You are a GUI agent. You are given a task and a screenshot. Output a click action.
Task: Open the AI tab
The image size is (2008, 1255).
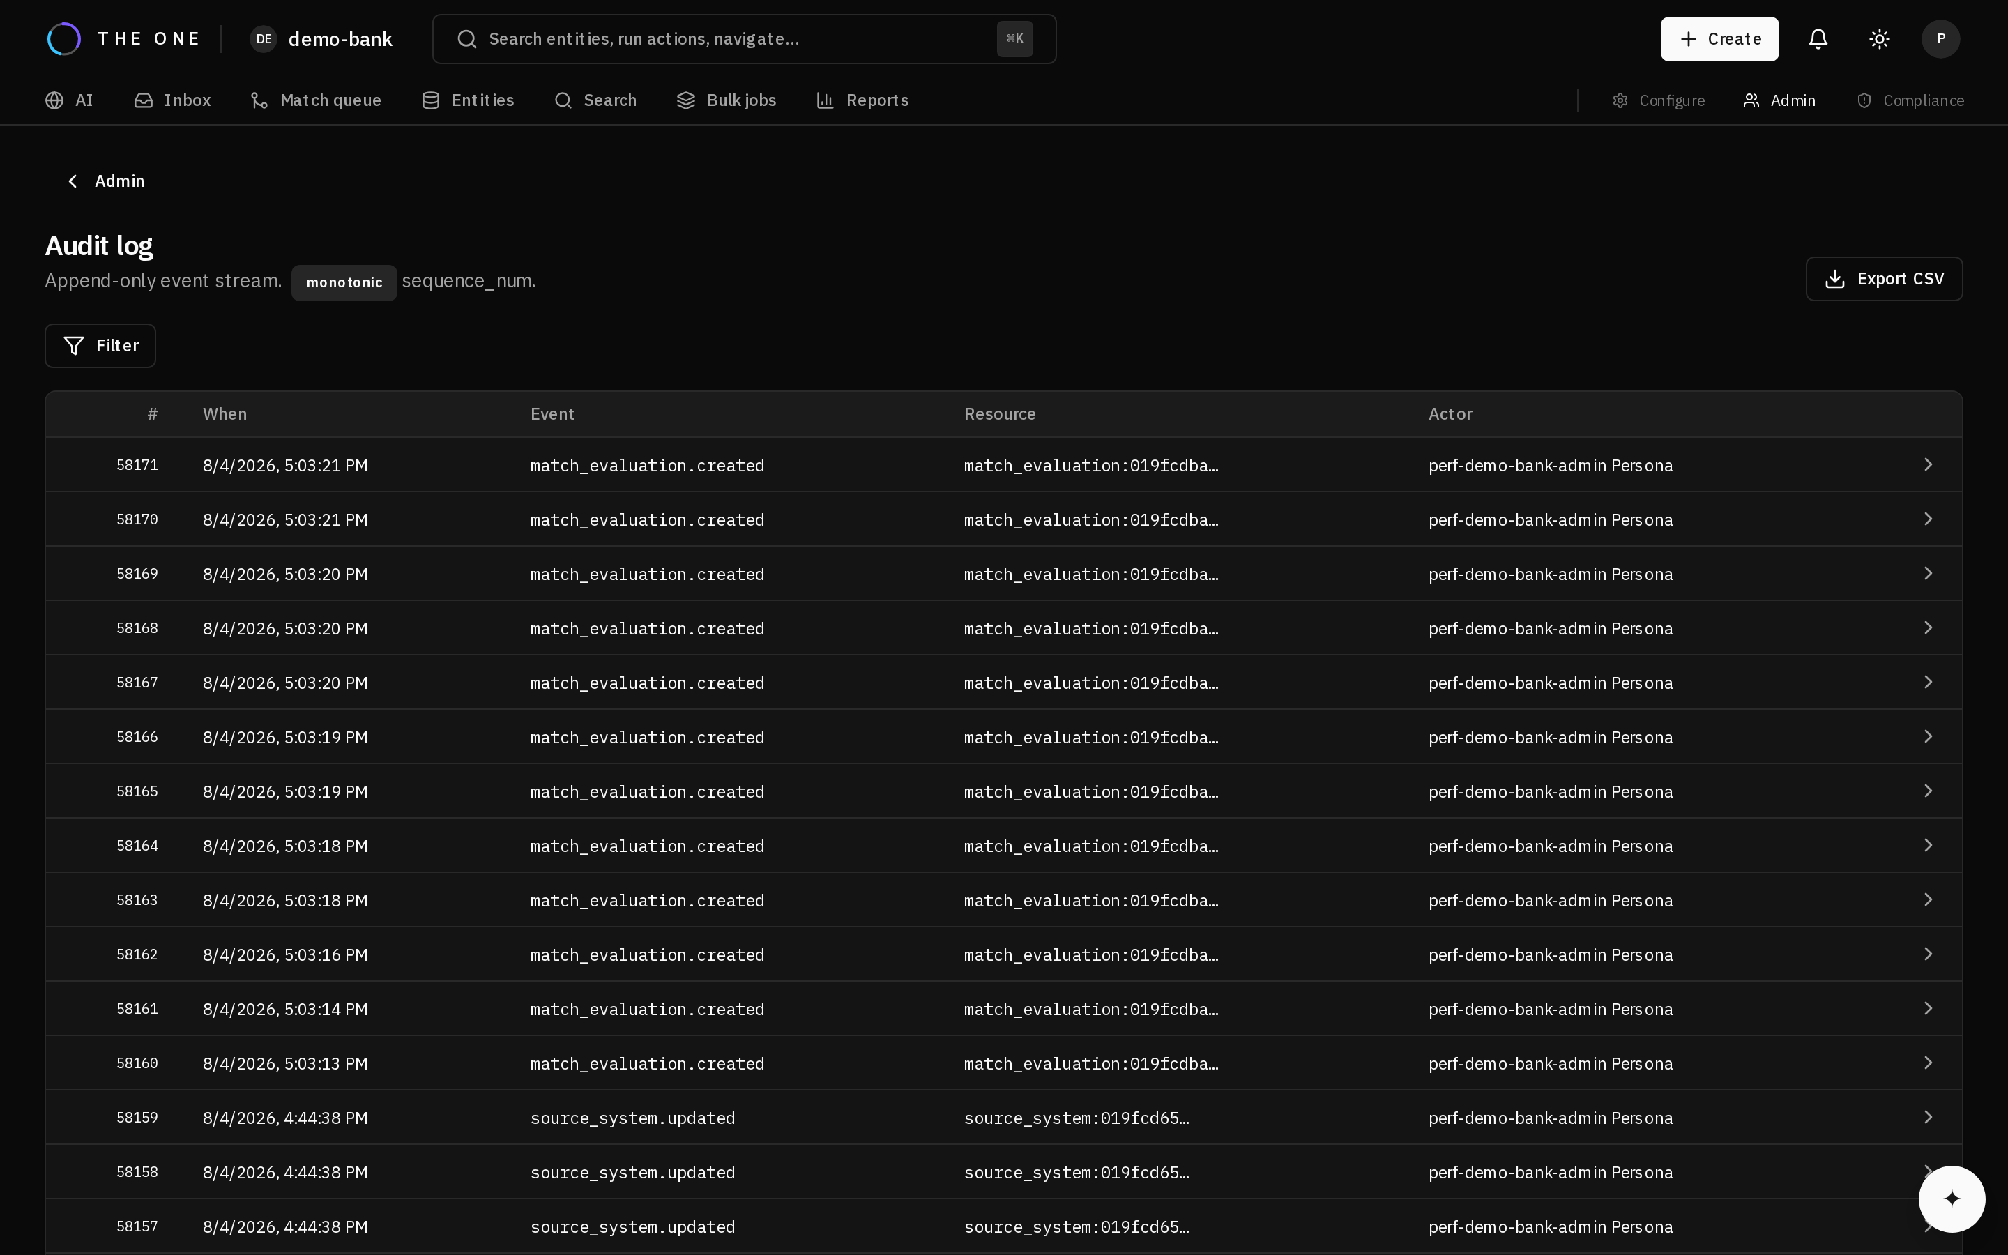point(70,100)
